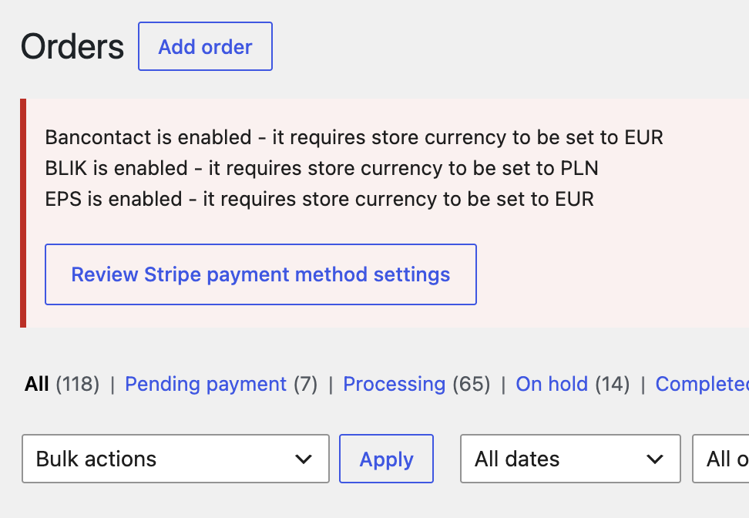This screenshot has height=518, width=749.
Task: Open the cut-off dropdown after All dates
Action: tap(720, 459)
